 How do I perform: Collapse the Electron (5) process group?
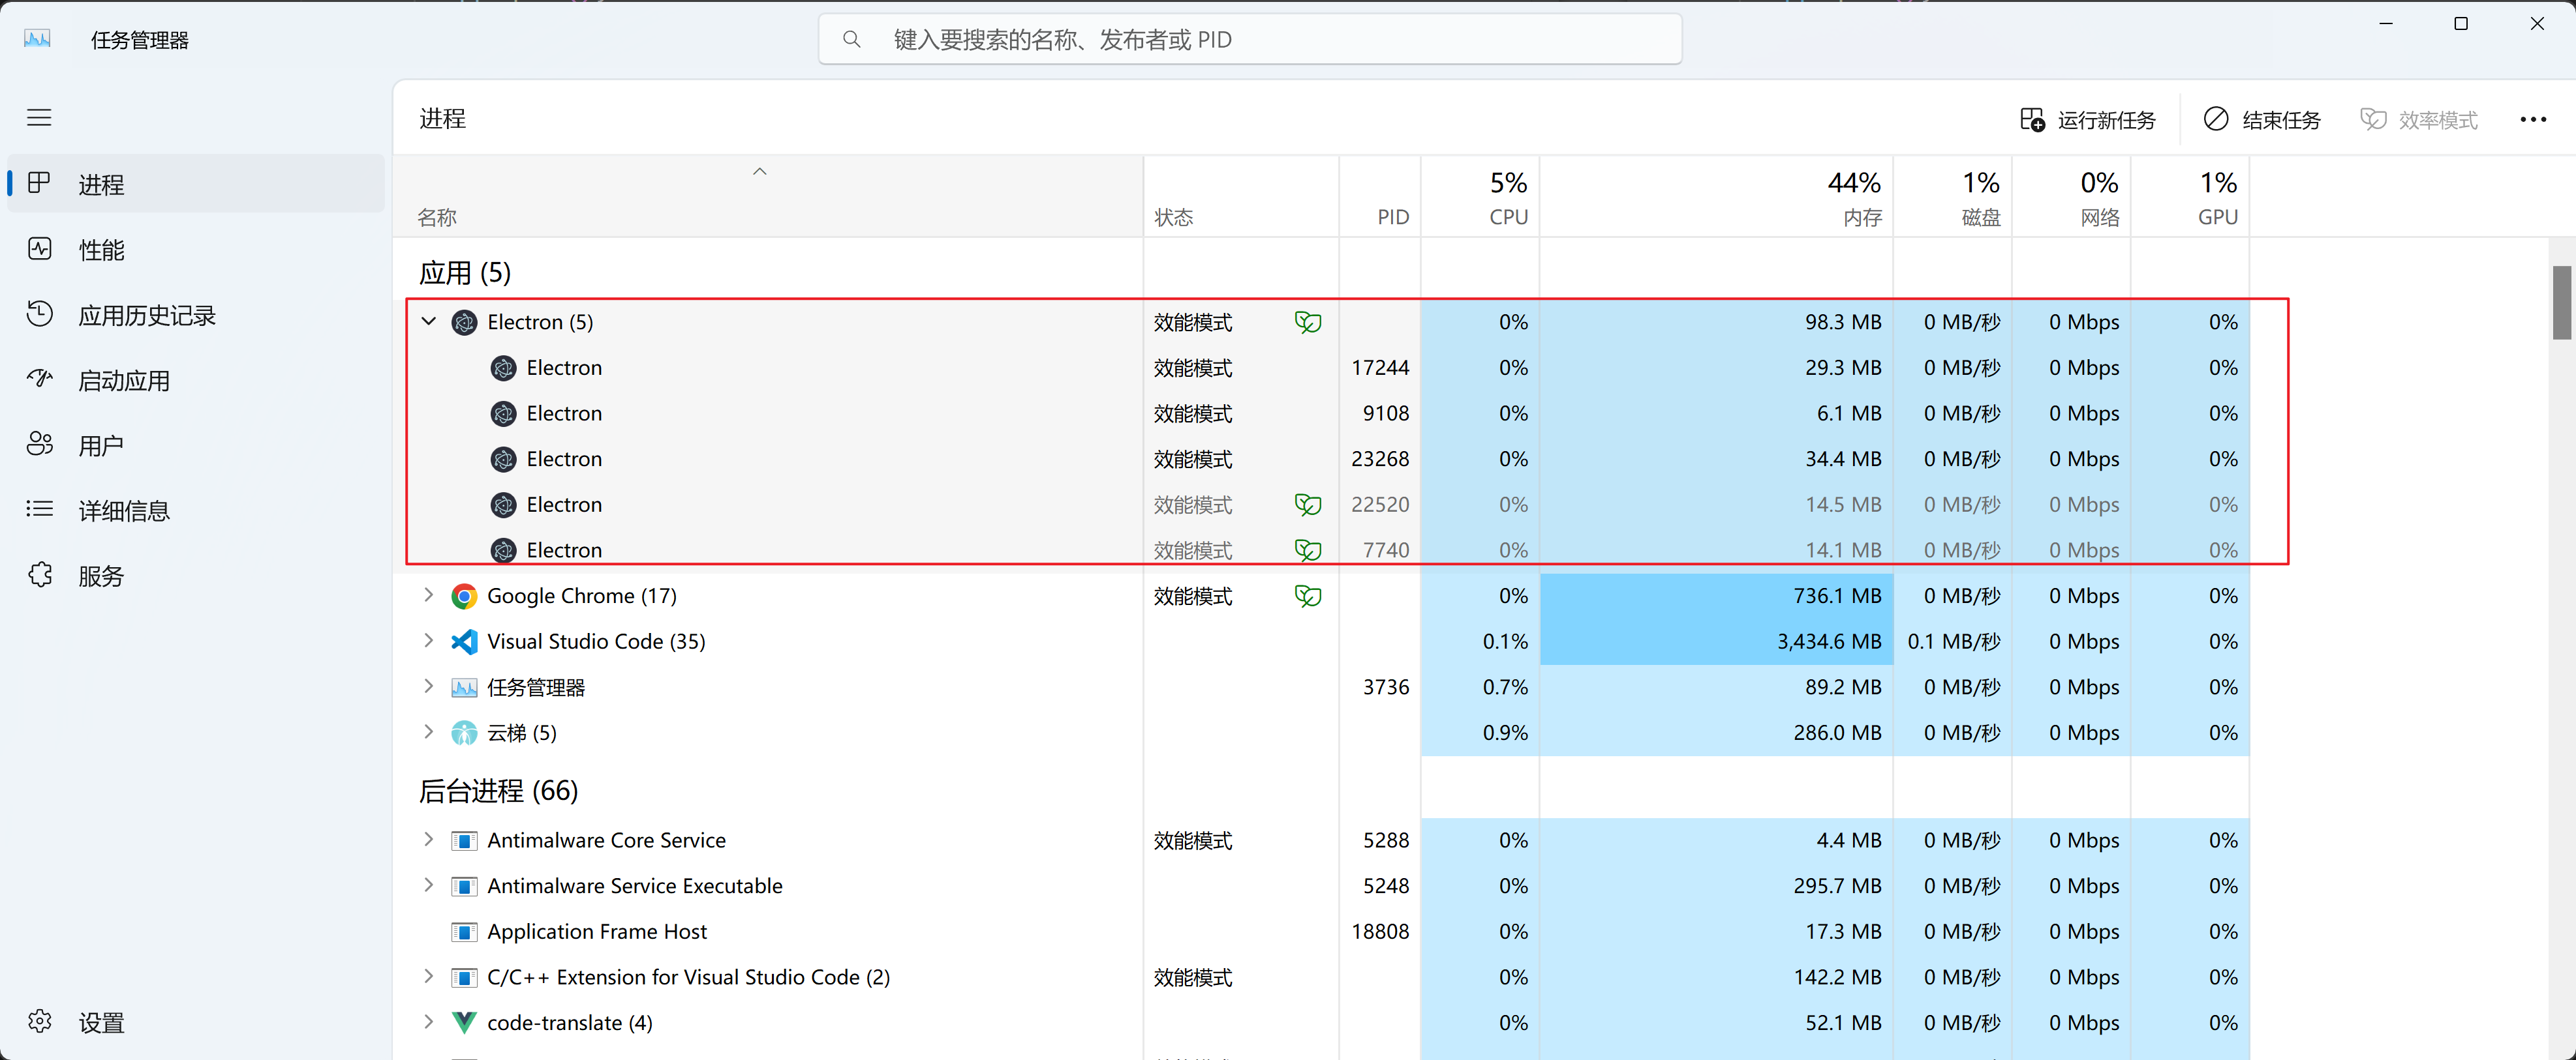(x=429, y=321)
